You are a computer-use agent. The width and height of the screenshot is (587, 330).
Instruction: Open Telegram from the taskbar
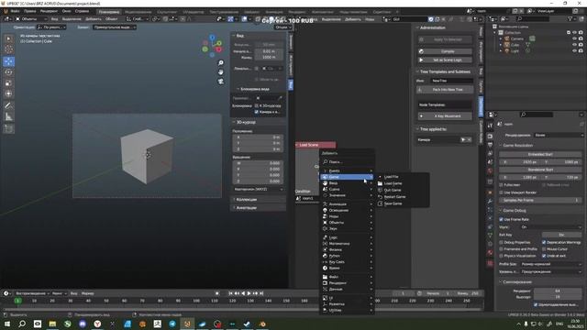[172, 324]
